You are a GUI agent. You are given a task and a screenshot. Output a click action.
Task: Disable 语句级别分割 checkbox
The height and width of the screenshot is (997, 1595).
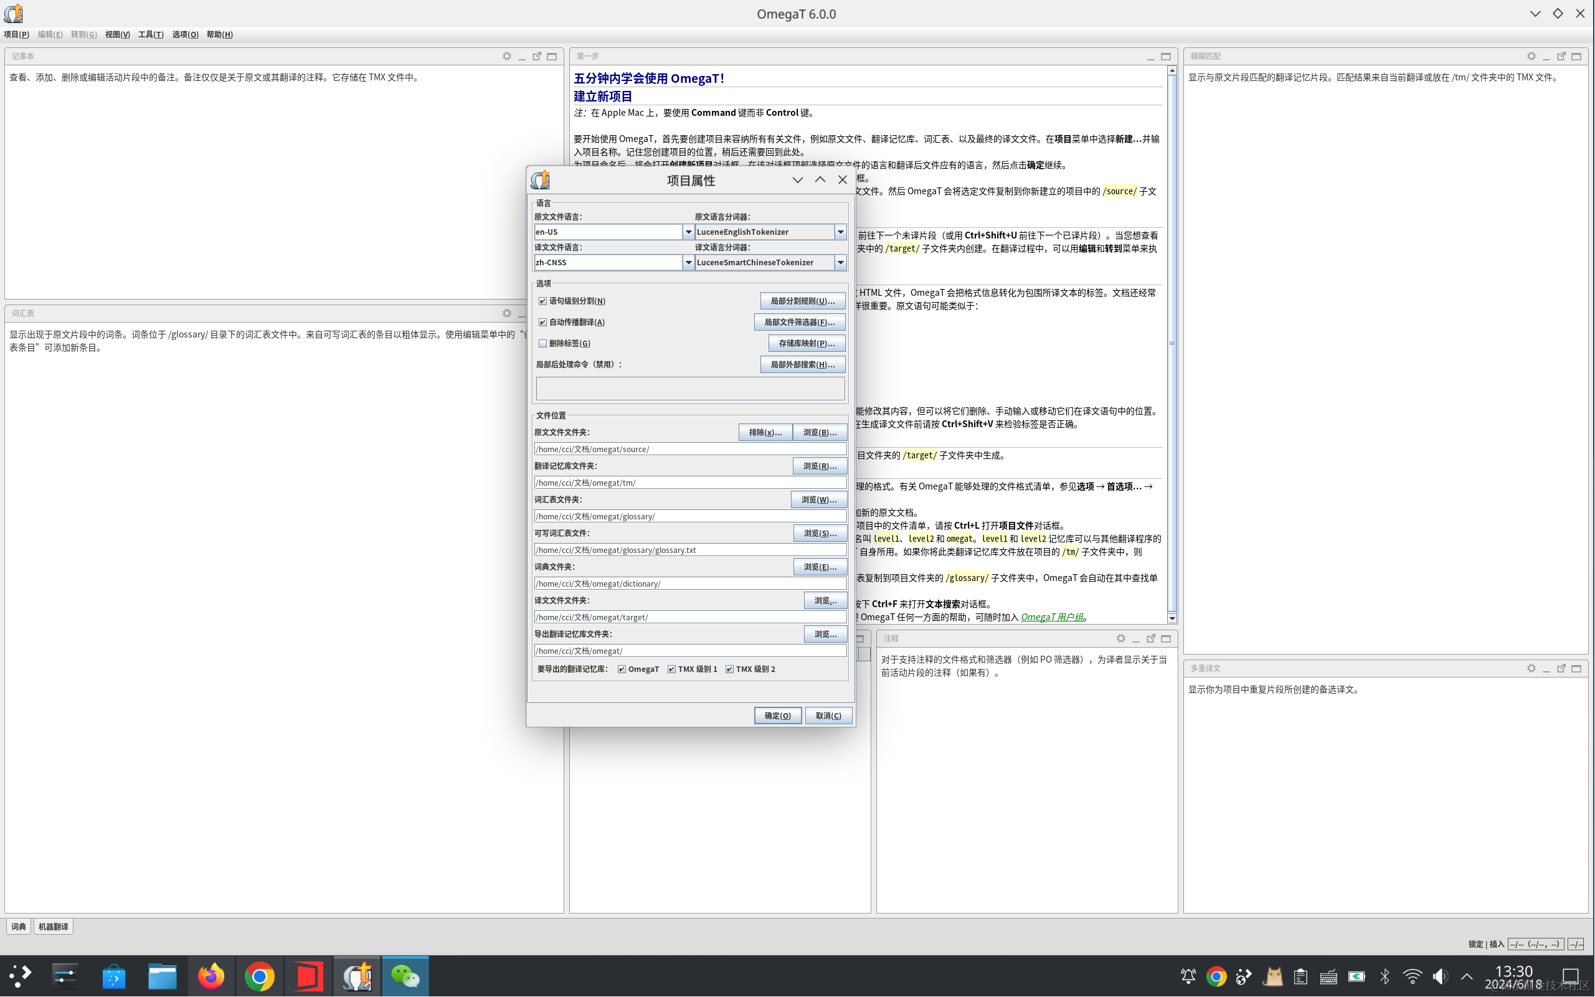(x=542, y=301)
